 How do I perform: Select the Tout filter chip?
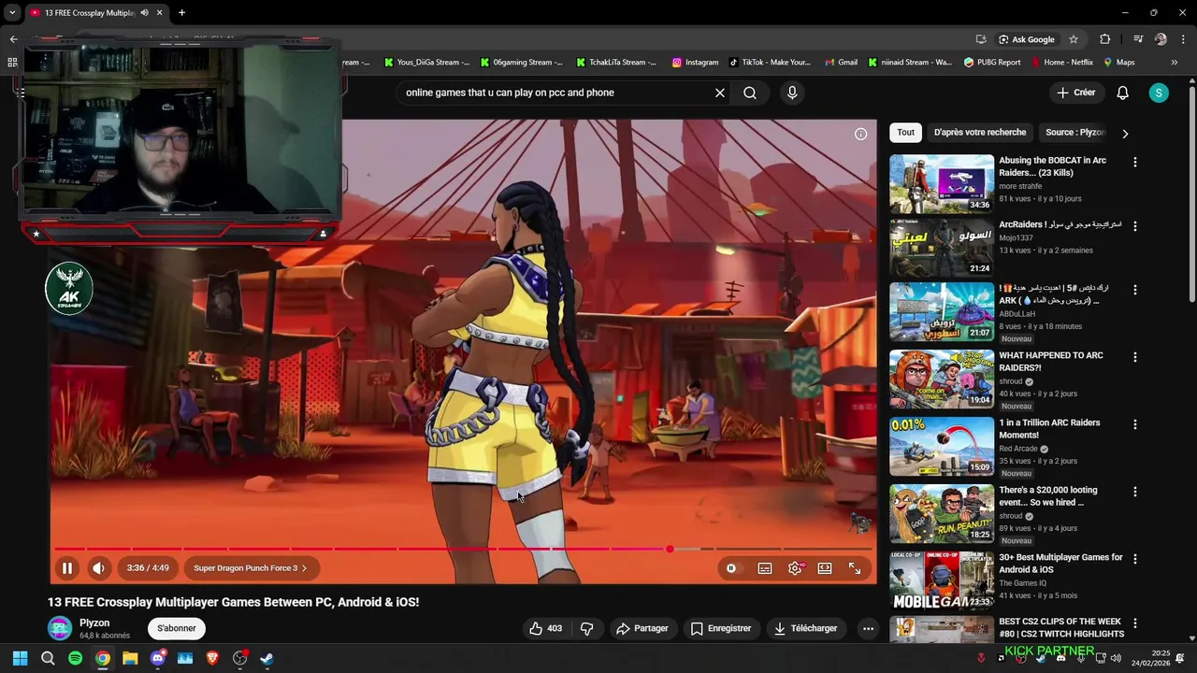click(x=906, y=133)
